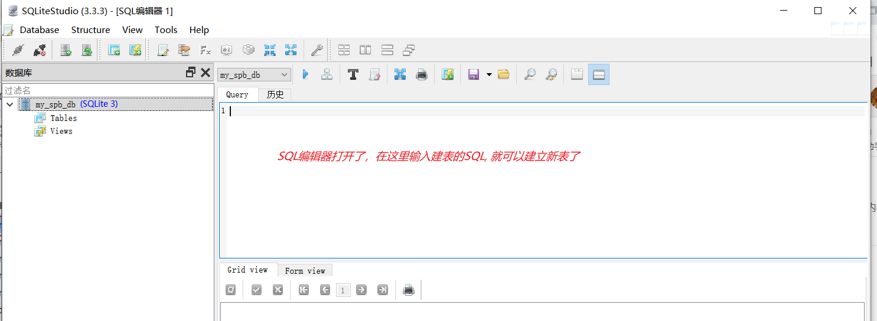Refresh selected database schema icon
The width and height of the screenshot is (877, 321).
[87, 50]
